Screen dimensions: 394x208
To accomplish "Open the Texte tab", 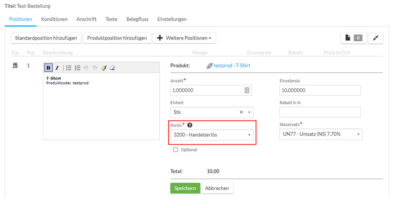I will (111, 19).
